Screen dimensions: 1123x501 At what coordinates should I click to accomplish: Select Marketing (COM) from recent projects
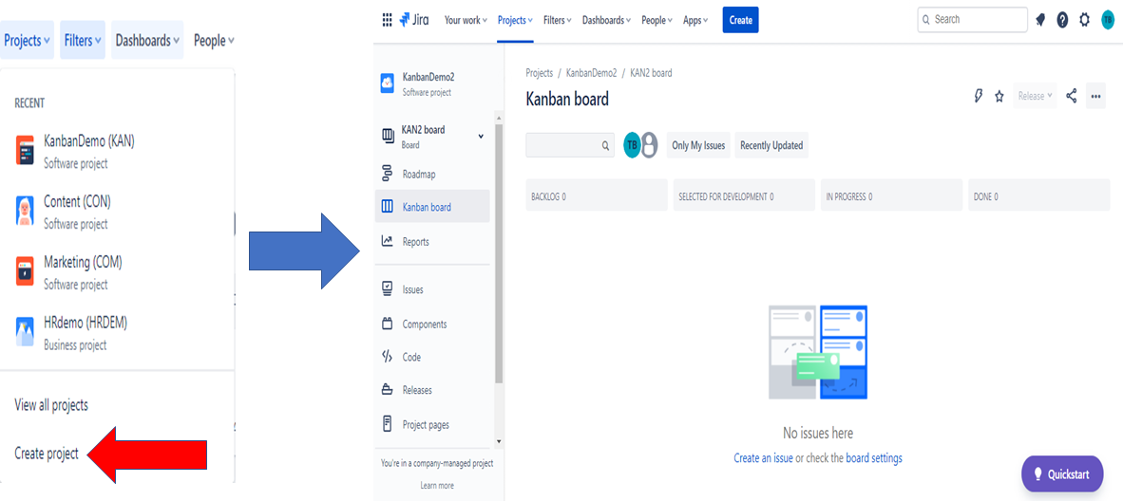117,271
